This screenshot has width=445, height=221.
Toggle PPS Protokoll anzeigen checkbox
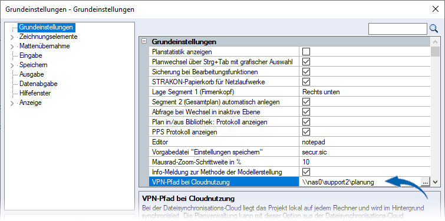pos(306,131)
